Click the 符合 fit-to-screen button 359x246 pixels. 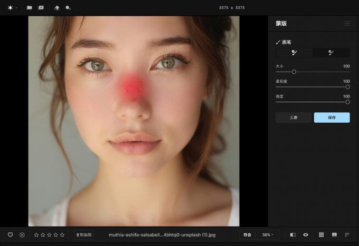[x=248, y=234]
